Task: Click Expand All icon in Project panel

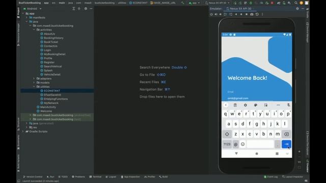Action: pos(73,9)
